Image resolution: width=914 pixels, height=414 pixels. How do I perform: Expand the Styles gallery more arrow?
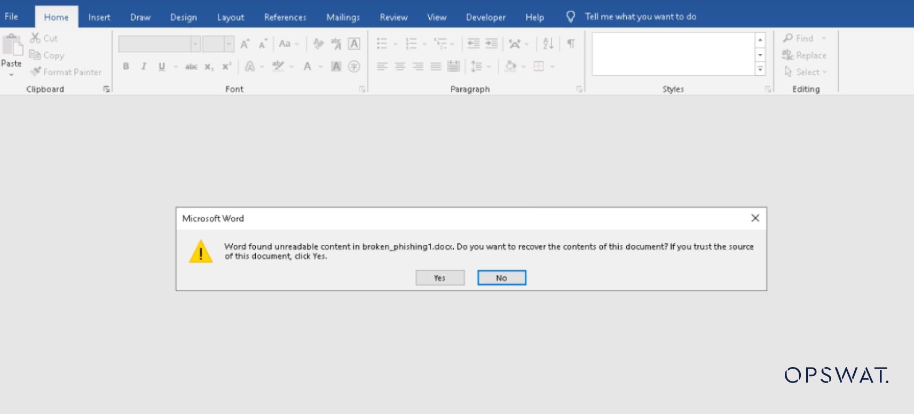(x=760, y=69)
